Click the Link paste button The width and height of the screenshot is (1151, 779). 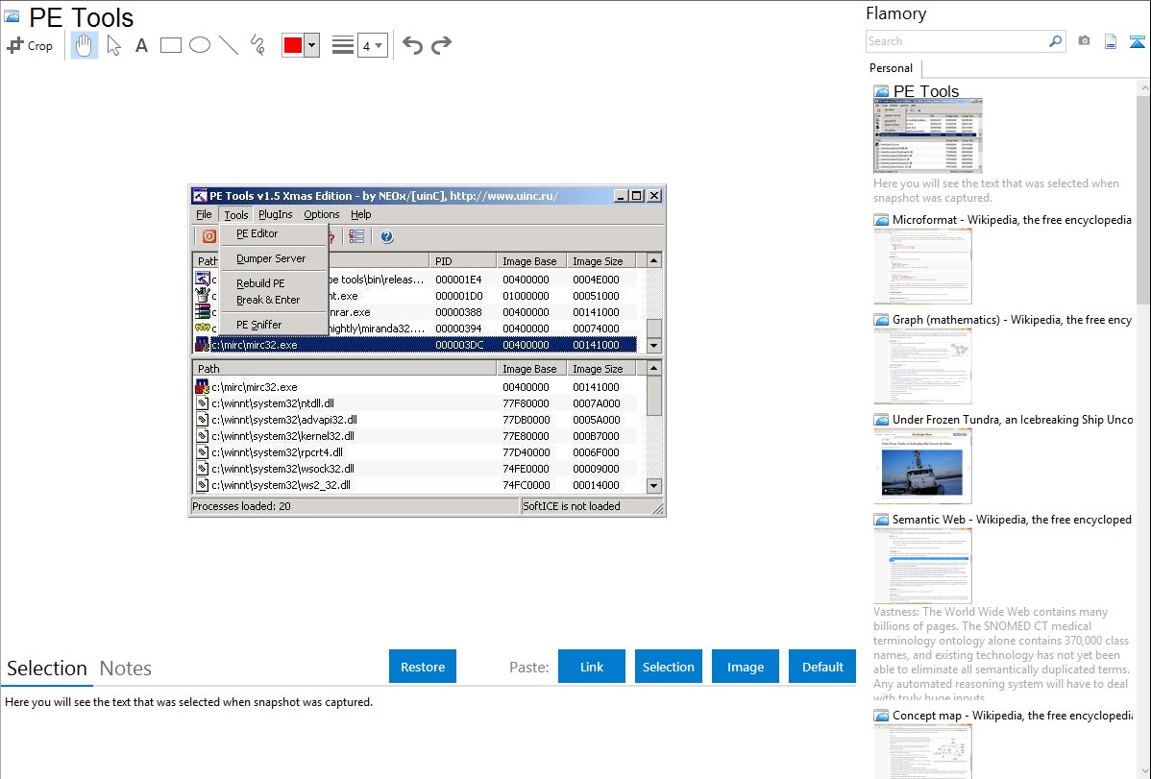pos(592,667)
